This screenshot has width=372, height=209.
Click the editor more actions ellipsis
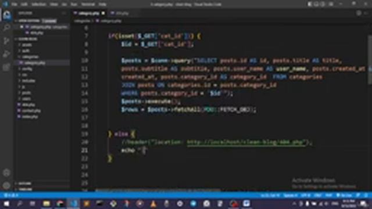366,13
